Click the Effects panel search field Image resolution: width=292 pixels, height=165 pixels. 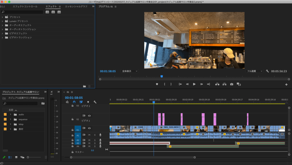(x=22, y=12)
